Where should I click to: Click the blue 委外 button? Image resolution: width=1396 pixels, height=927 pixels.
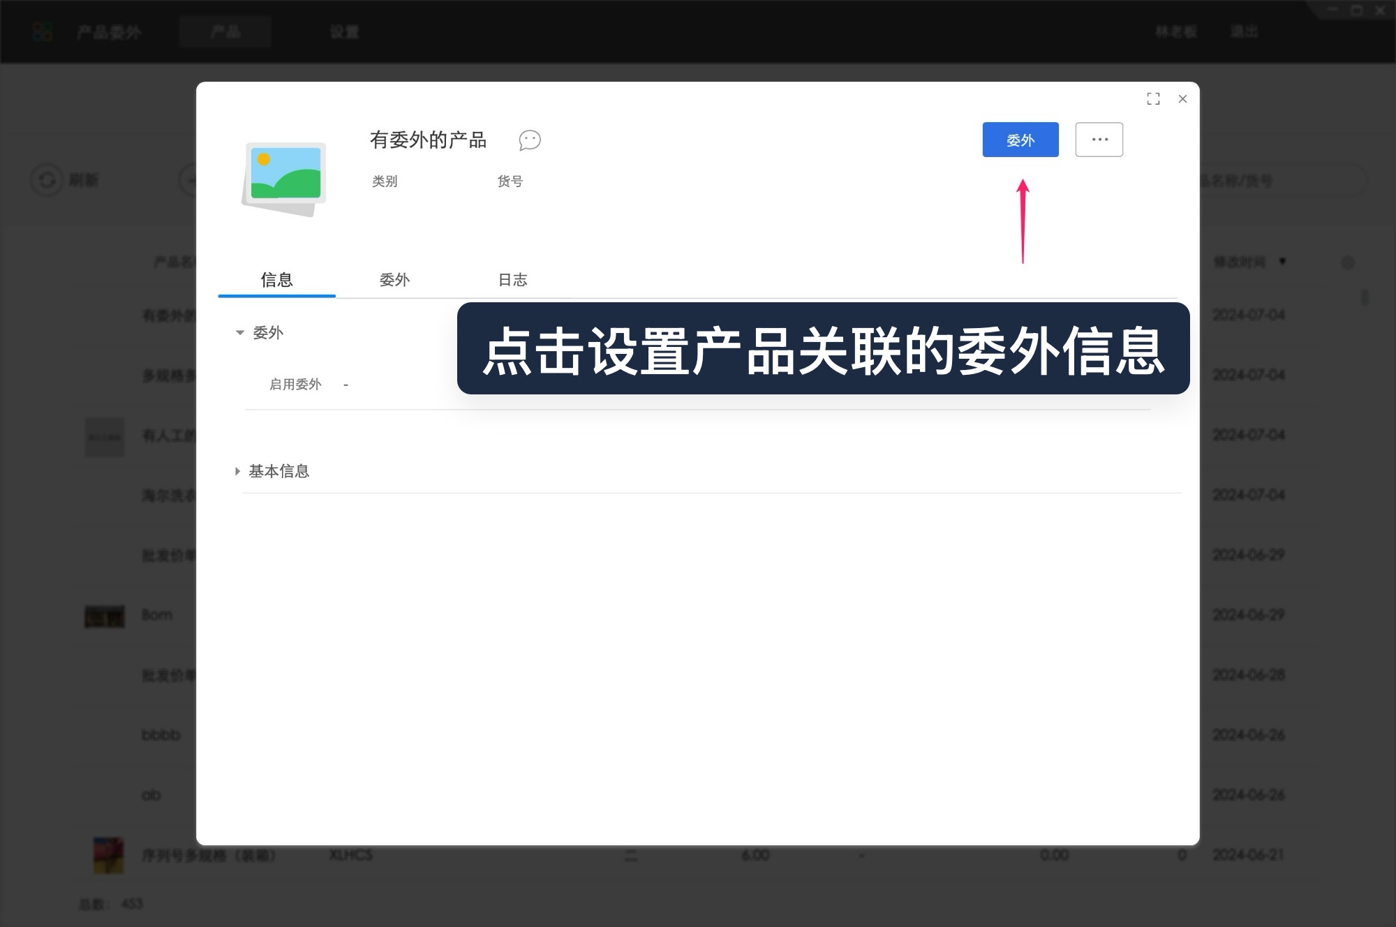(x=1020, y=140)
